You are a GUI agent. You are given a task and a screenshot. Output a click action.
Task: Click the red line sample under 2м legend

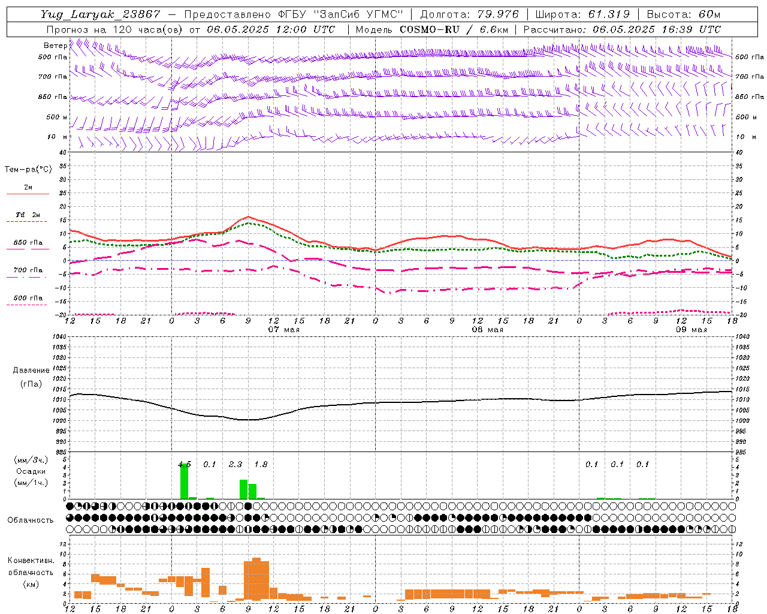28,194
